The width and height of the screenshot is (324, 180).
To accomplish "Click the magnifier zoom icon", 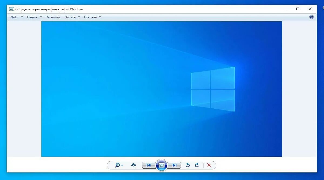I will click(117, 165).
